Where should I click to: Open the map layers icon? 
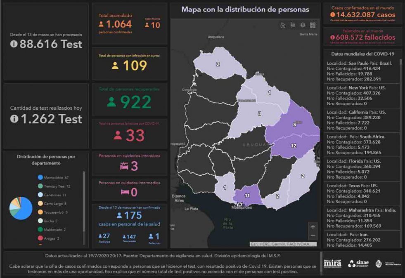click(x=303, y=25)
